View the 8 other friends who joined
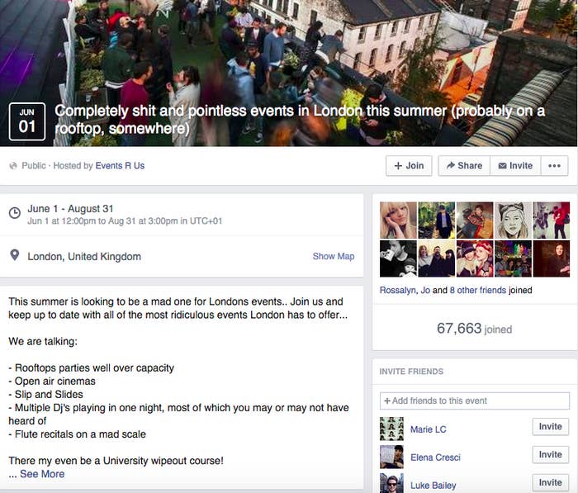 (478, 290)
